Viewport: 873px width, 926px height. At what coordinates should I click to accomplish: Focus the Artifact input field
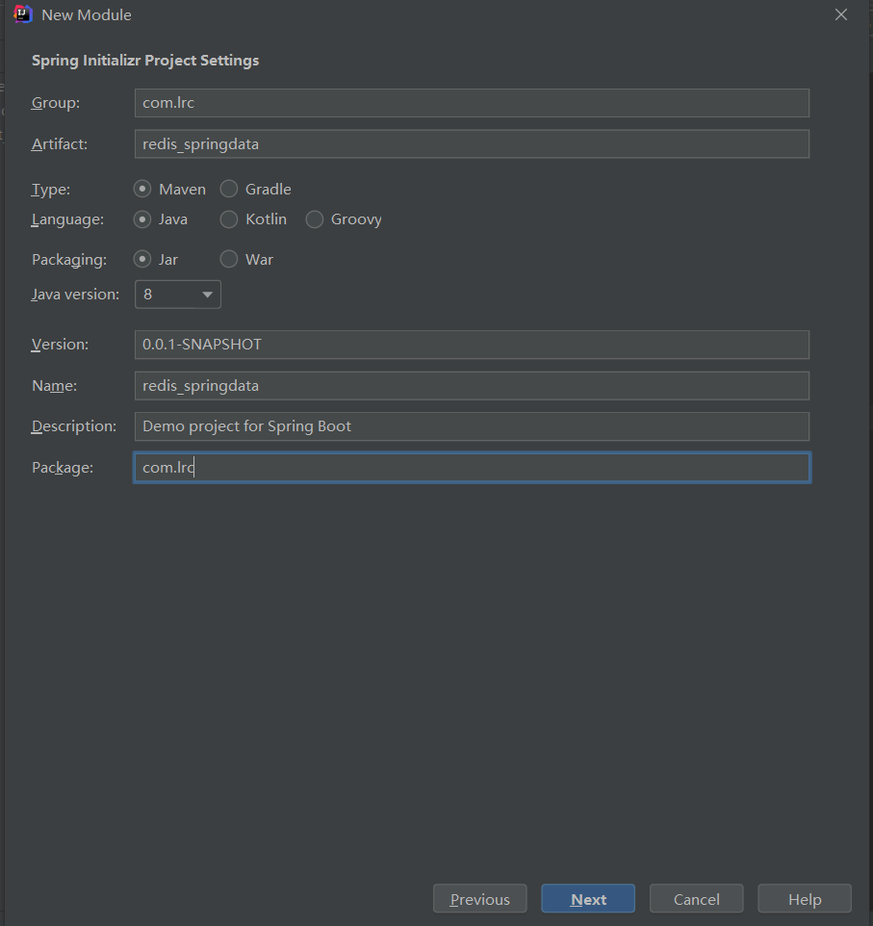pyautogui.click(x=472, y=144)
